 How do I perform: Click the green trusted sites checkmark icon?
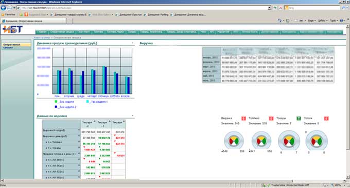(269, 185)
